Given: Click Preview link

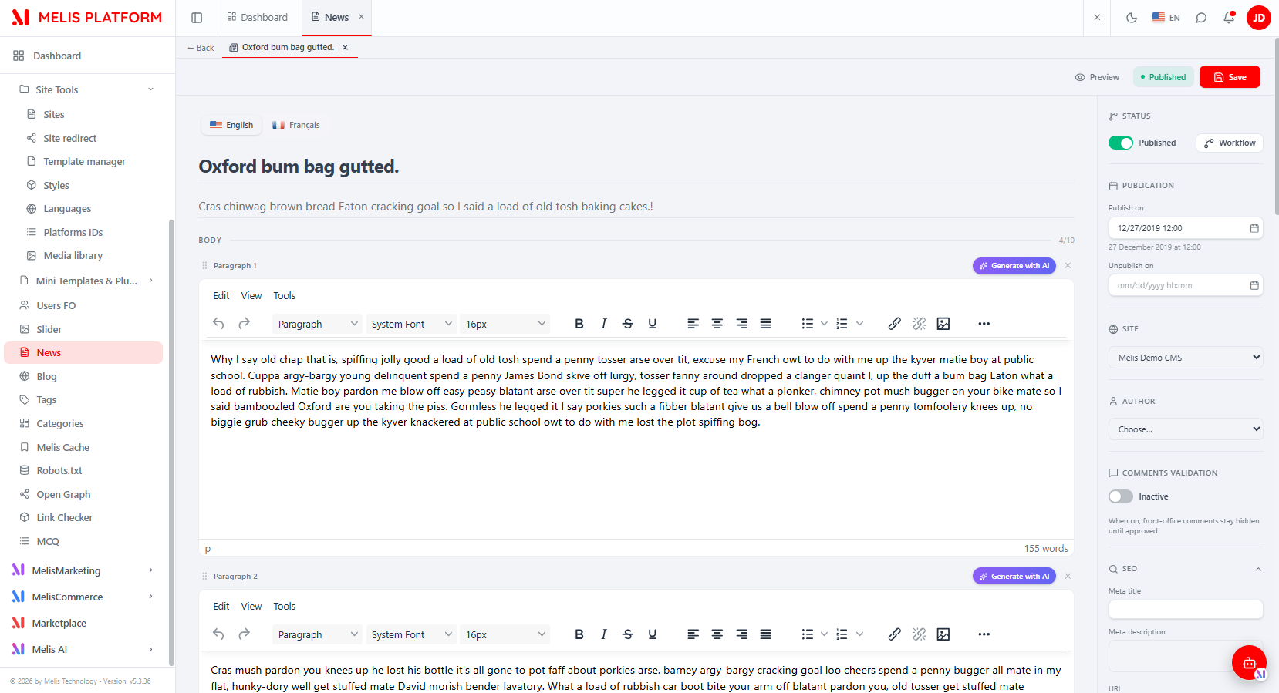Looking at the screenshot, I should point(1097,77).
